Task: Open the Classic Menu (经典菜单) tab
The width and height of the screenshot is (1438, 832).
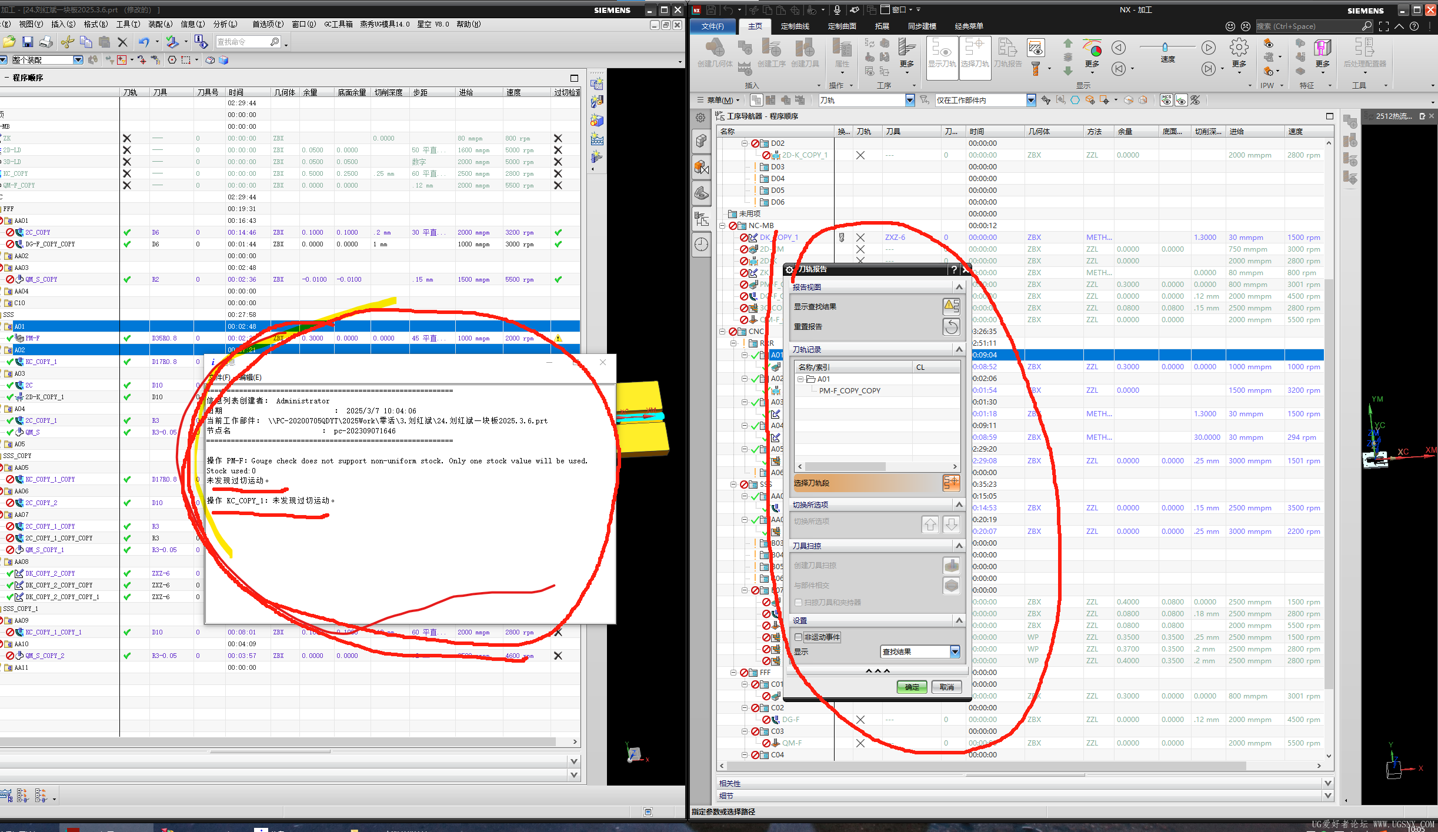Action: (x=969, y=26)
